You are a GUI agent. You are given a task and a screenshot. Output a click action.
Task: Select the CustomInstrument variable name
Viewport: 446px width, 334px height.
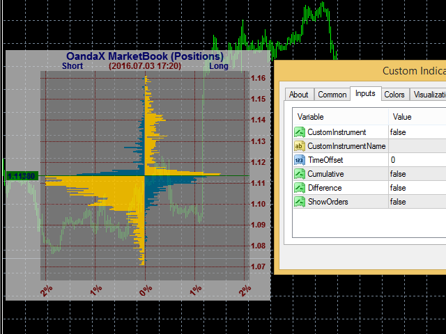click(337, 132)
